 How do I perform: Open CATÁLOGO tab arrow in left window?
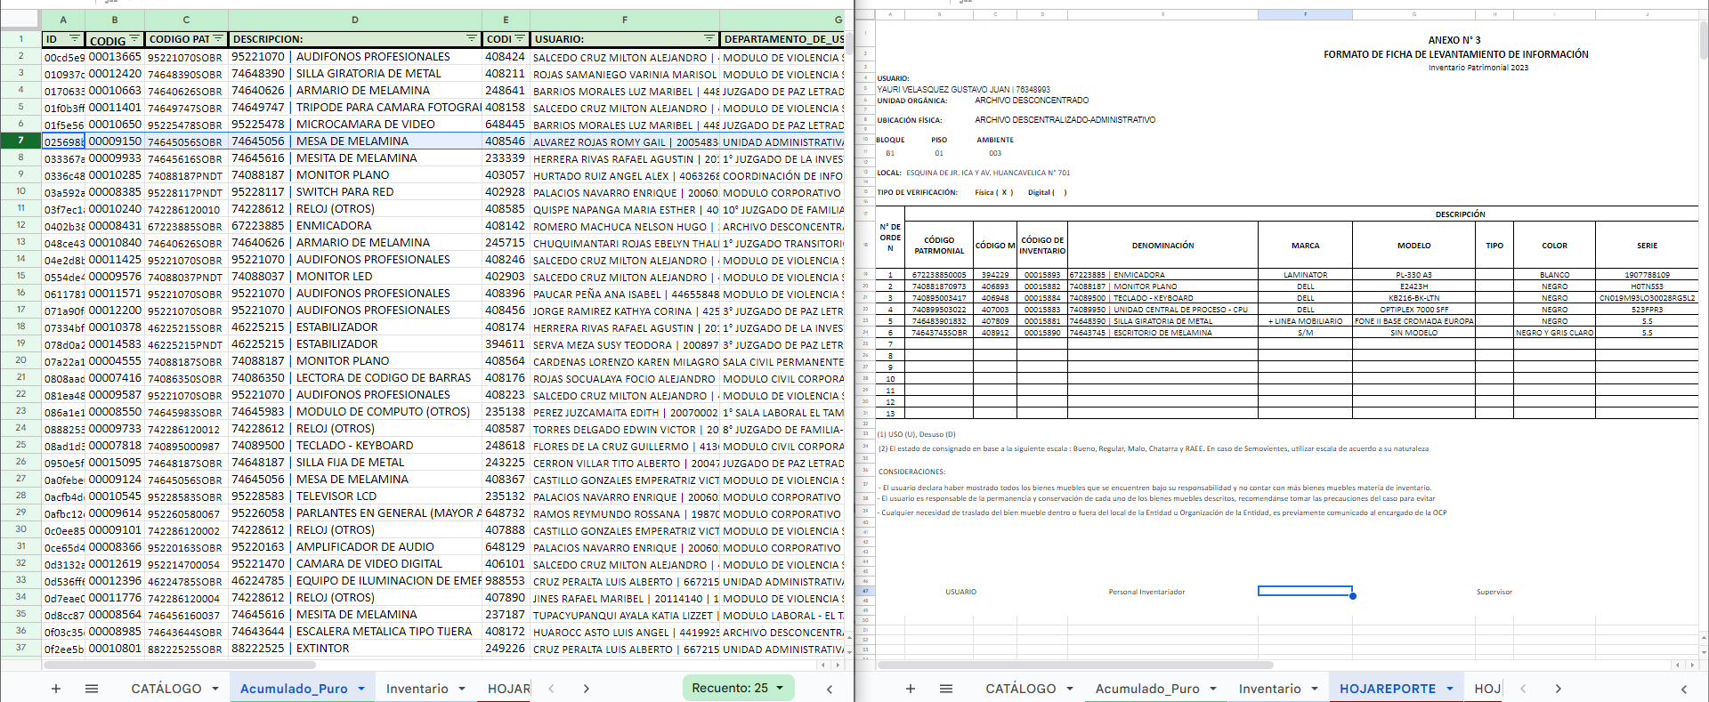coord(215,689)
